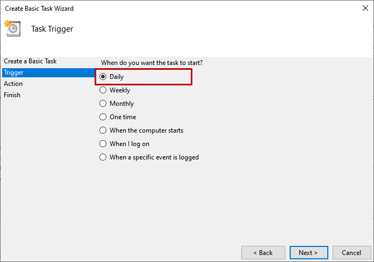
Task: Close the Create Basic Task Wizard window
Action: [x=365, y=9]
